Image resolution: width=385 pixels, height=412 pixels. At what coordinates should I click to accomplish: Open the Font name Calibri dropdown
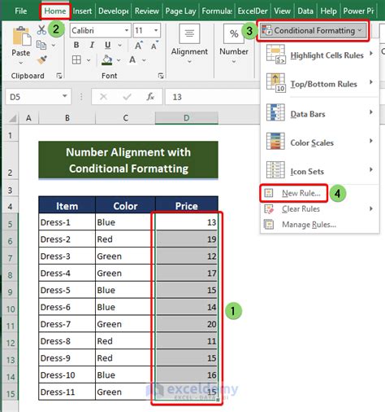[x=127, y=30]
